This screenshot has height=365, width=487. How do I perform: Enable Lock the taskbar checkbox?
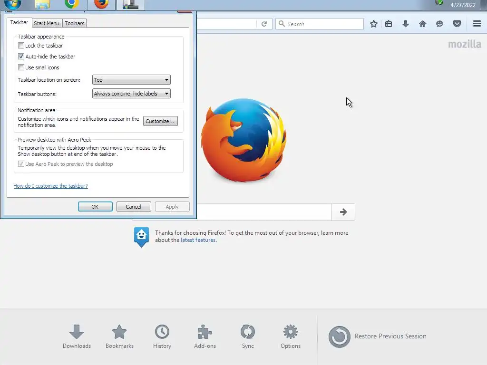click(x=21, y=46)
